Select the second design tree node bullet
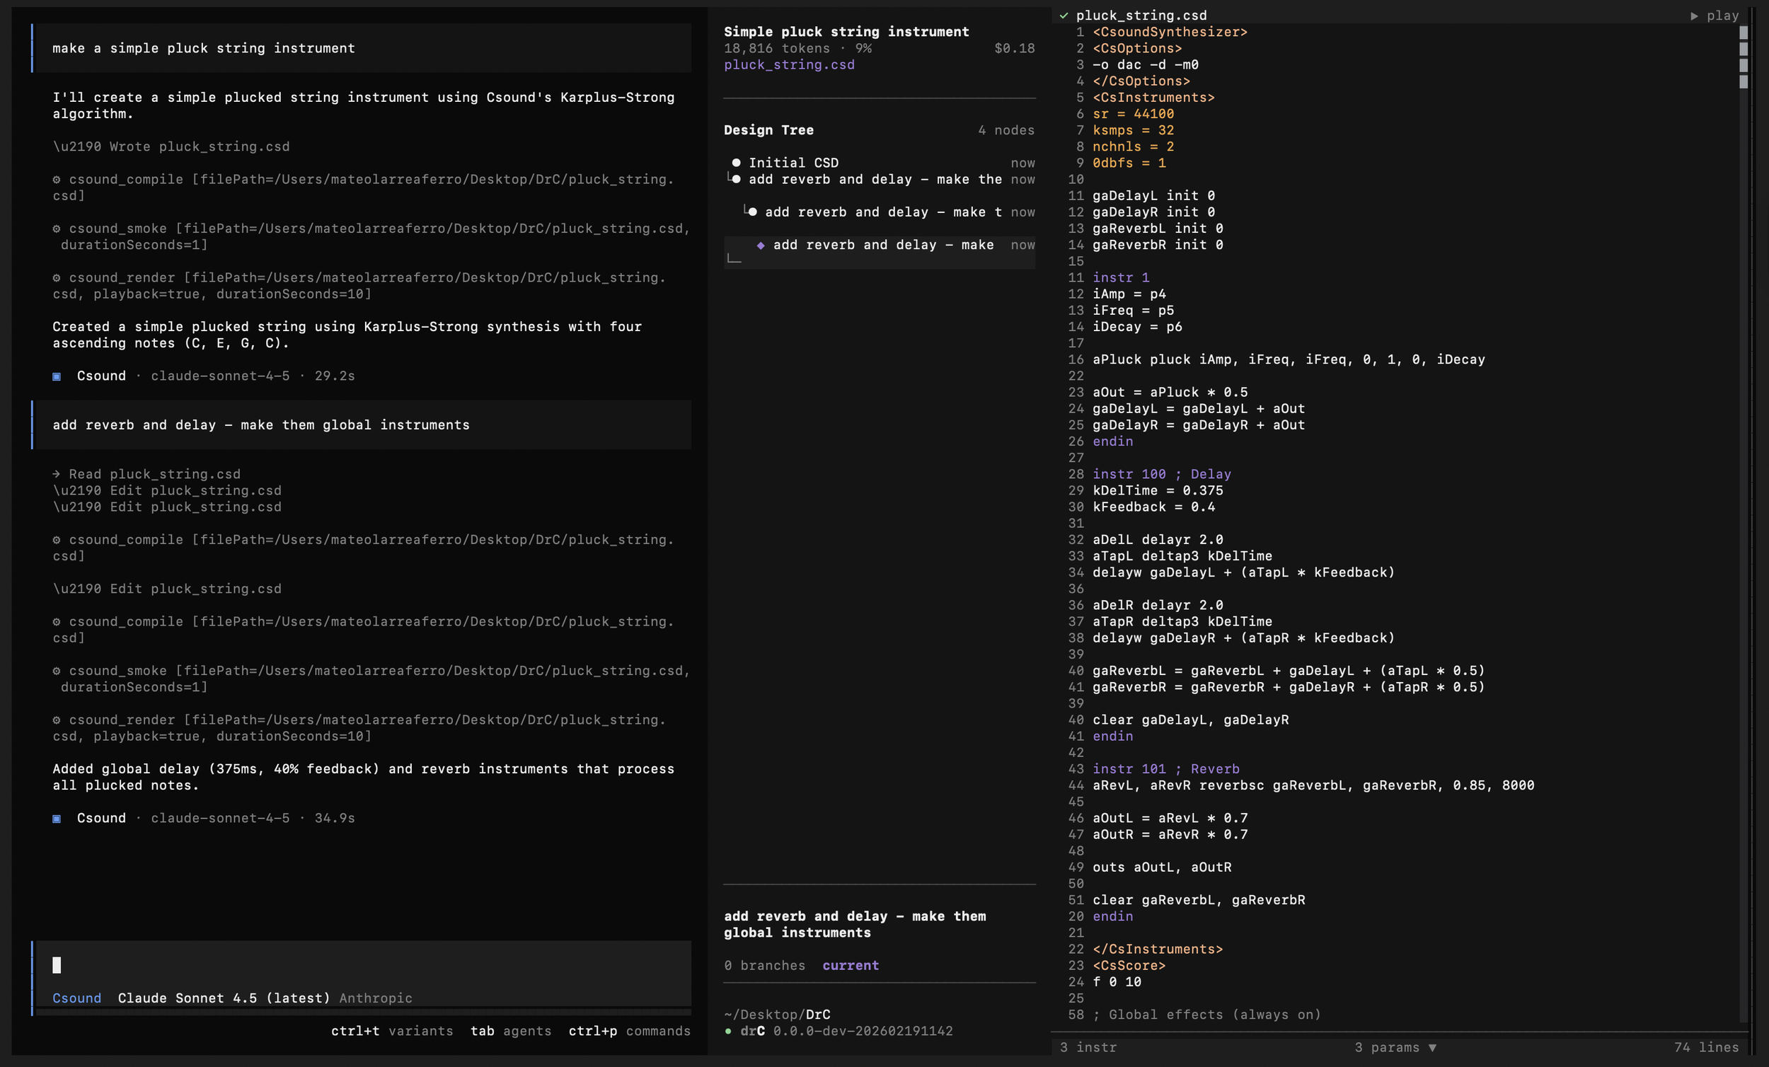Screen dimensions: 1769x1067 tap(736, 180)
